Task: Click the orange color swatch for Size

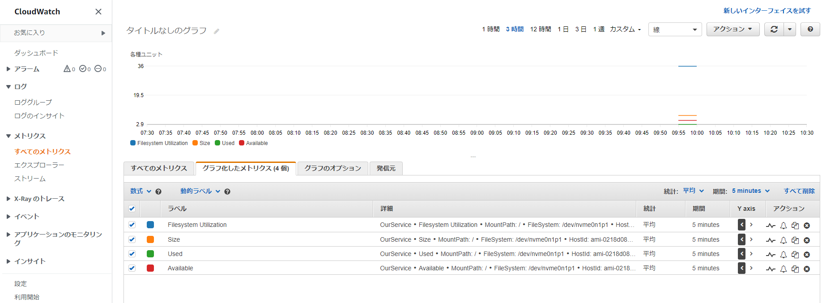Action: click(x=150, y=239)
